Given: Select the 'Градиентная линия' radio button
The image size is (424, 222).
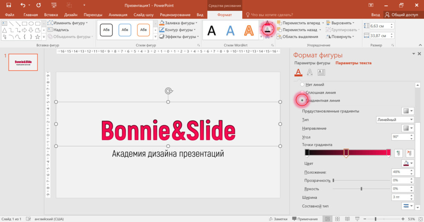Looking at the screenshot, I should point(302,100).
